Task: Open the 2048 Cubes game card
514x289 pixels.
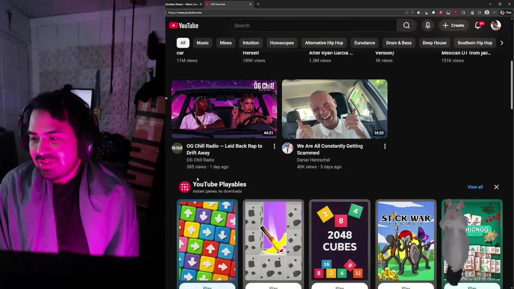Action: click(x=340, y=241)
